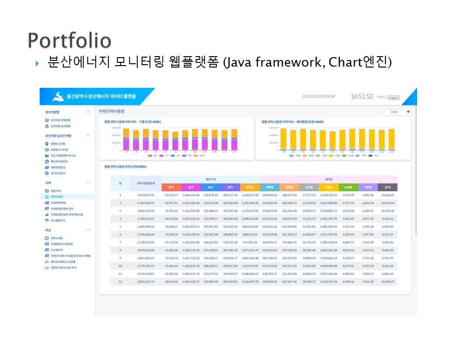Viewport: 453px width, 340px height.
Task: Collapse the 분산자원 실시간 현황 section
Action: click(x=88, y=136)
